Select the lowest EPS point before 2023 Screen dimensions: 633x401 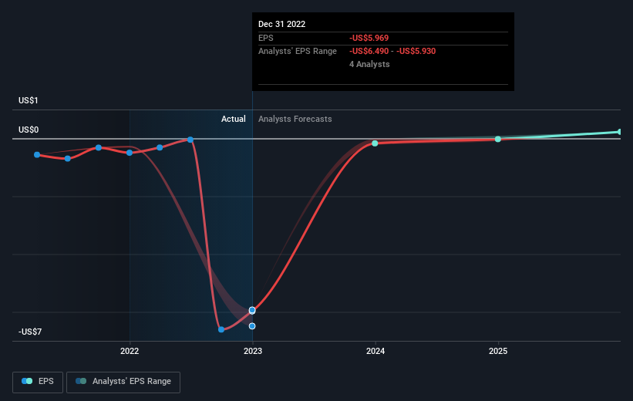click(x=221, y=329)
